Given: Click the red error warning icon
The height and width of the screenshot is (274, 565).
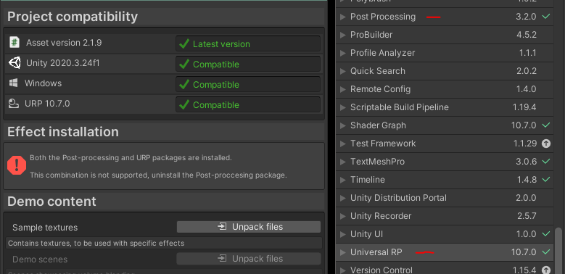Looking at the screenshot, I should pos(17,165).
